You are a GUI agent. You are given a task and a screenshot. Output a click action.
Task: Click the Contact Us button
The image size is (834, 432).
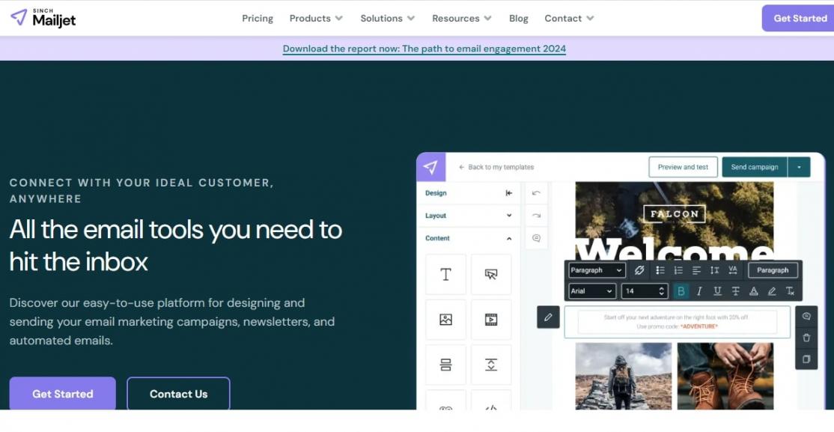[x=178, y=394]
